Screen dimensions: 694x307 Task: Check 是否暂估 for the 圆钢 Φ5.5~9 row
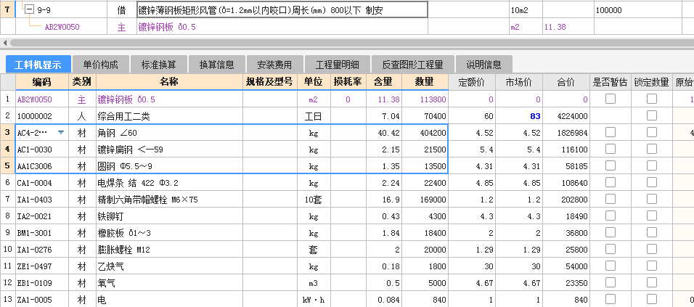tap(611, 166)
